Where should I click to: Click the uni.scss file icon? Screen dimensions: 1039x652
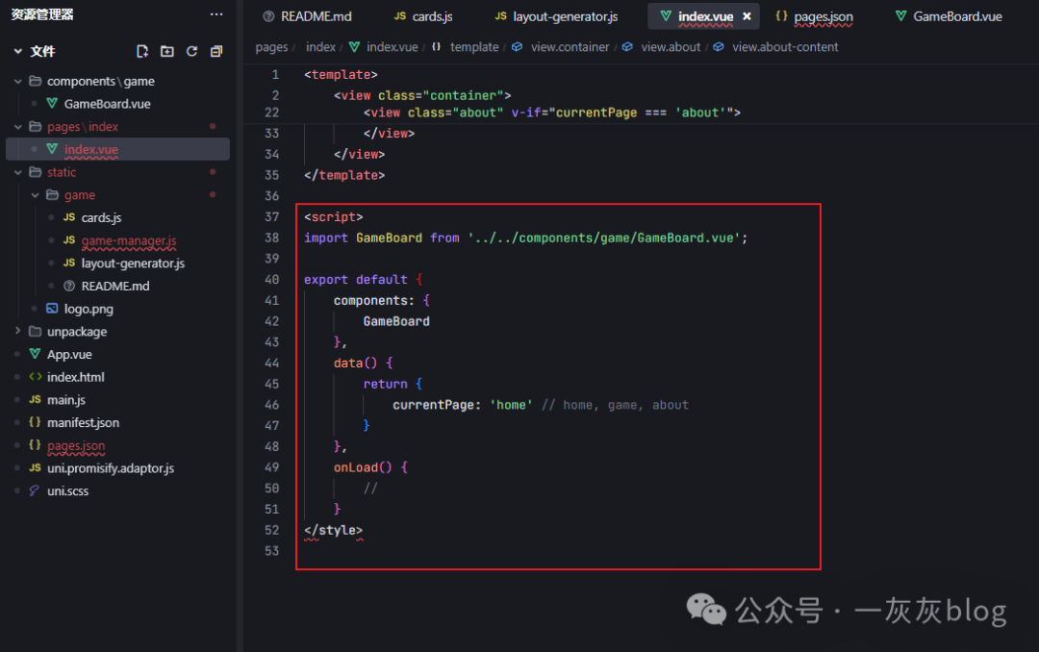click(x=35, y=491)
